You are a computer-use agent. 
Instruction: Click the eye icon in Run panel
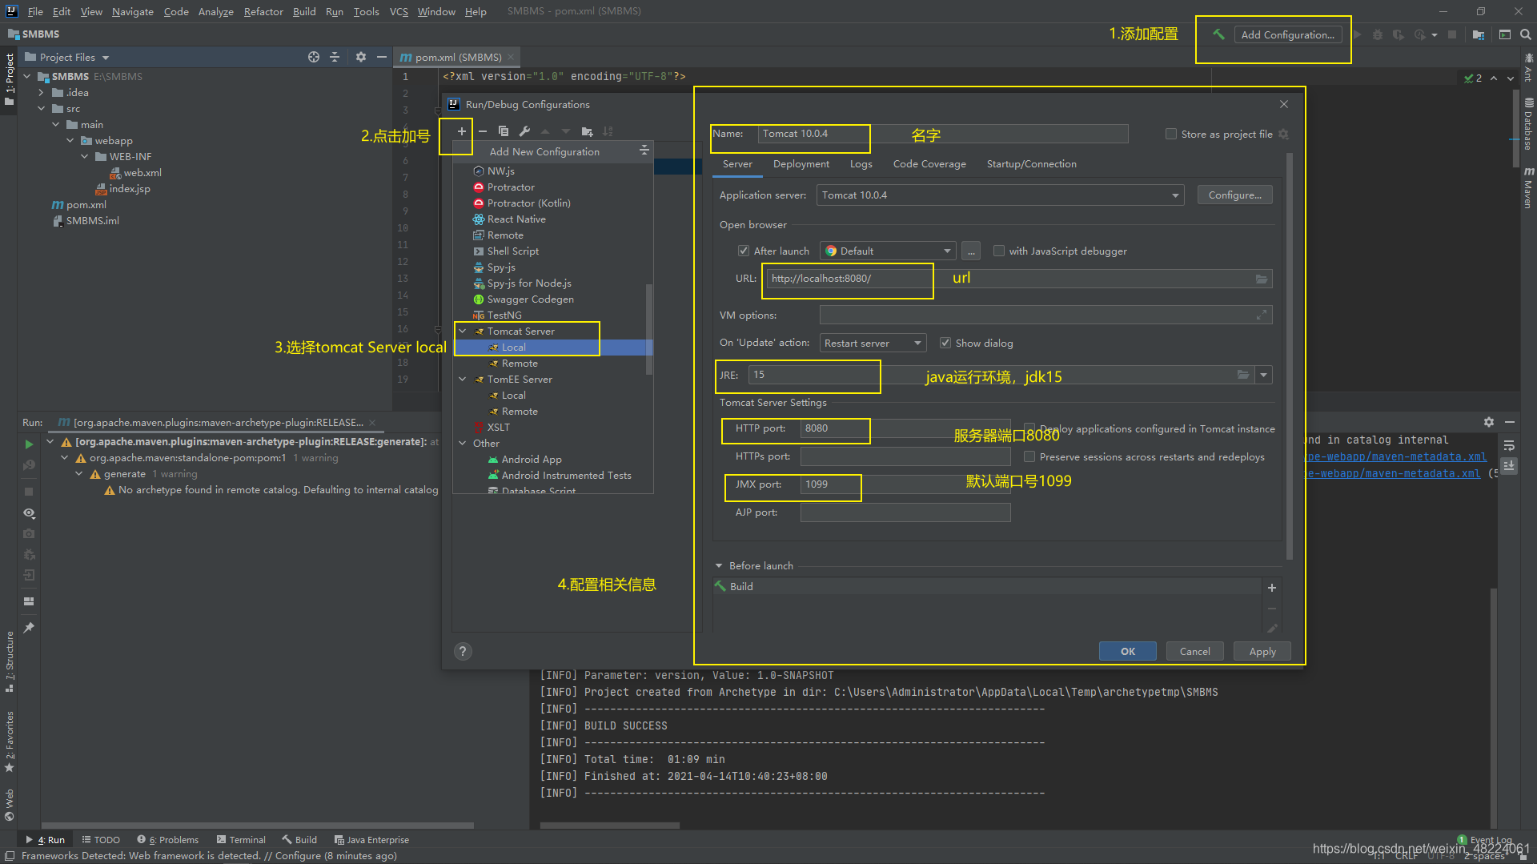coord(29,512)
